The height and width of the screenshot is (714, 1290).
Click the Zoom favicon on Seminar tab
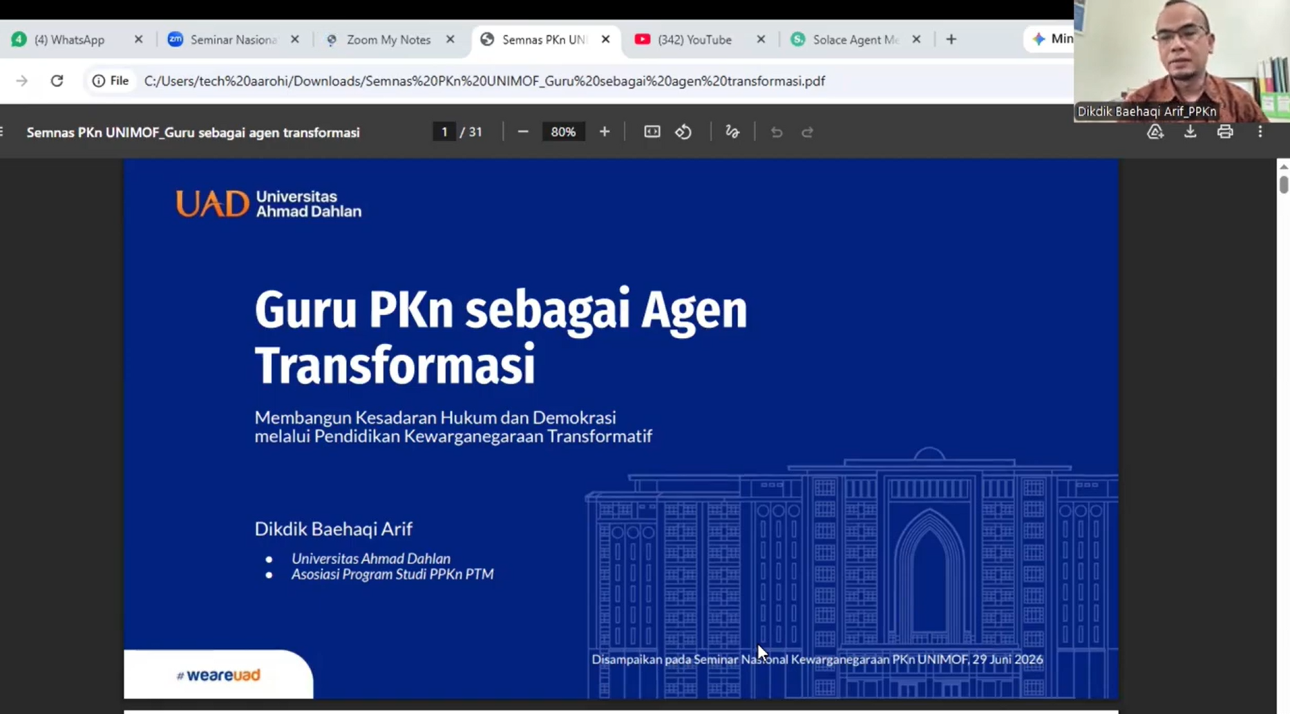point(176,39)
